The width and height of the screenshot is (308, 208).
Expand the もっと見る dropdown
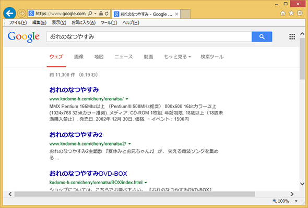[x=177, y=57]
